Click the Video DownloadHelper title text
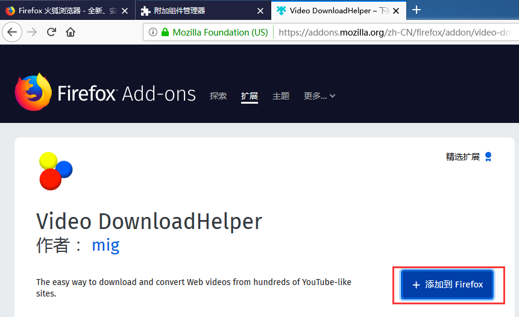 click(x=149, y=221)
